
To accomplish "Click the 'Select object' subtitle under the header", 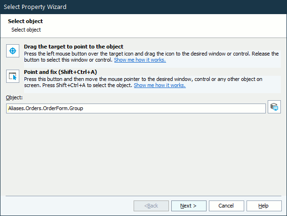I will point(26,30).
